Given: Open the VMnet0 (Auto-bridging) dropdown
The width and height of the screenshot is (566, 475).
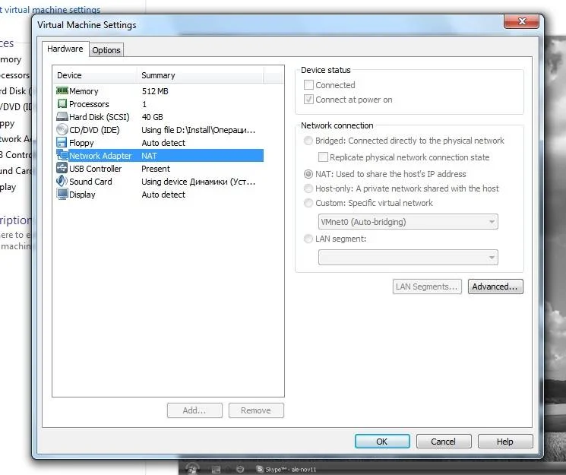Looking at the screenshot, I should [x=408, y=222].
